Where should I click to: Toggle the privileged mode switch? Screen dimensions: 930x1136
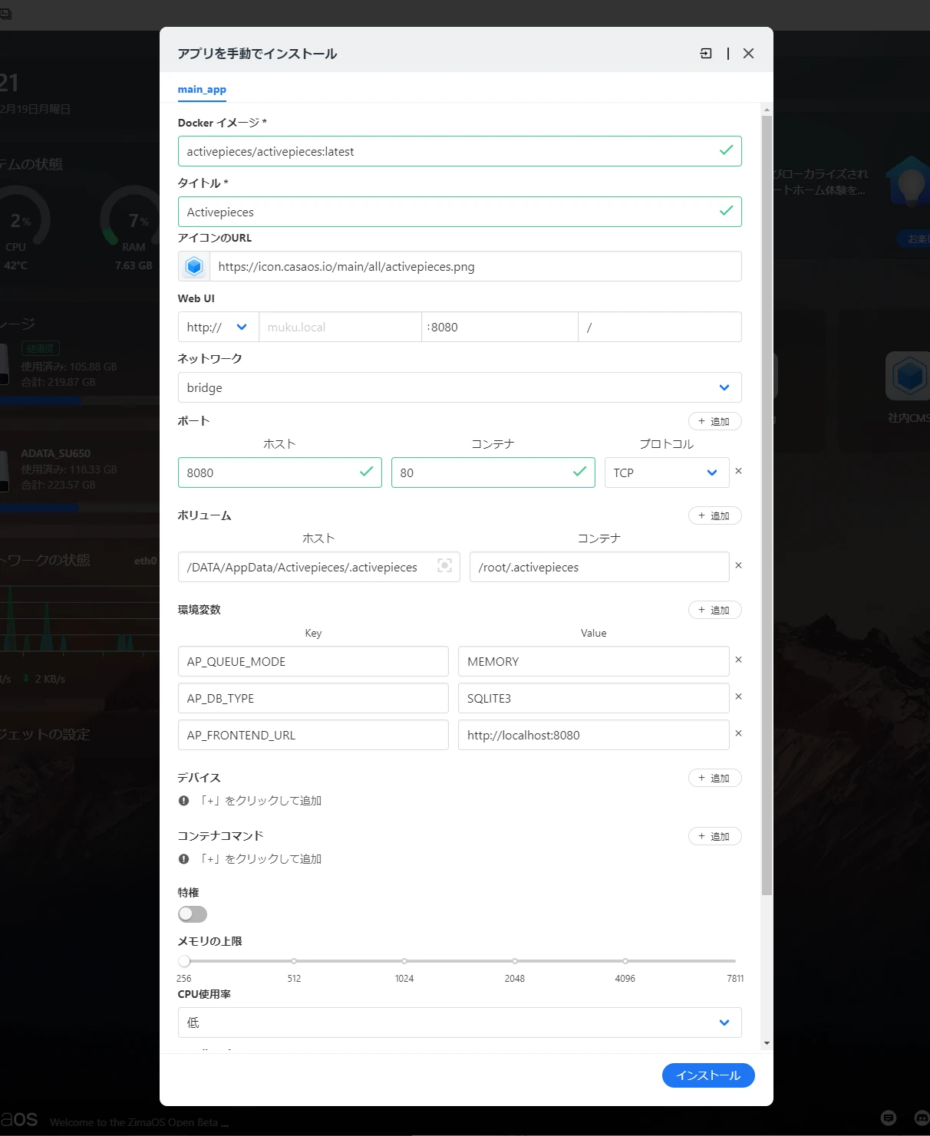tap(193, 914)
